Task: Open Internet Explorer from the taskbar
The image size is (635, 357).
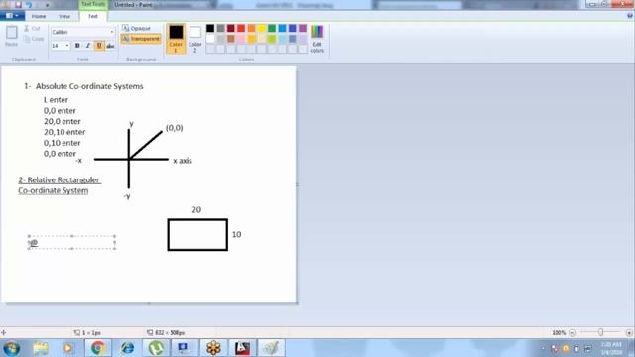Action: tap(127, 348)
